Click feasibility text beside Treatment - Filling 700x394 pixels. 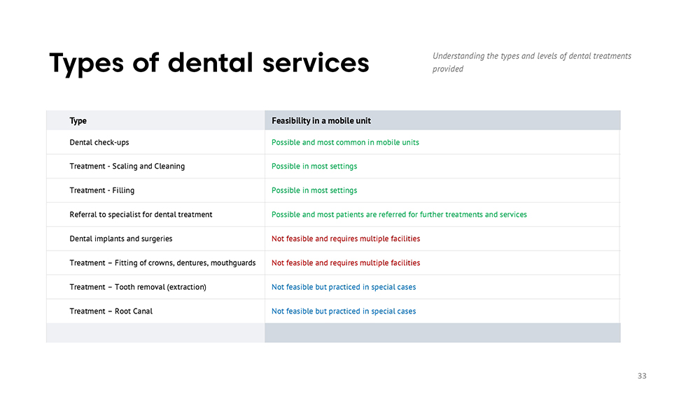pyautogui.click(x=314, y=190)
